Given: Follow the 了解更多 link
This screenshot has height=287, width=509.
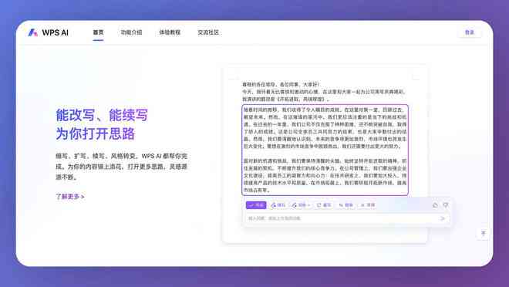Looking at the screenshot, I should click(x=70, y=197).
